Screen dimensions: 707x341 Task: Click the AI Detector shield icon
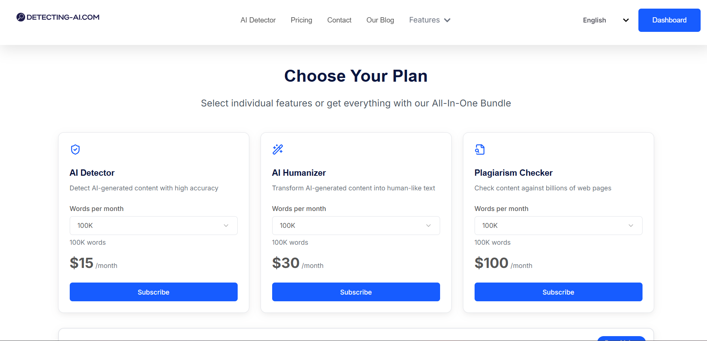point(75,150)
